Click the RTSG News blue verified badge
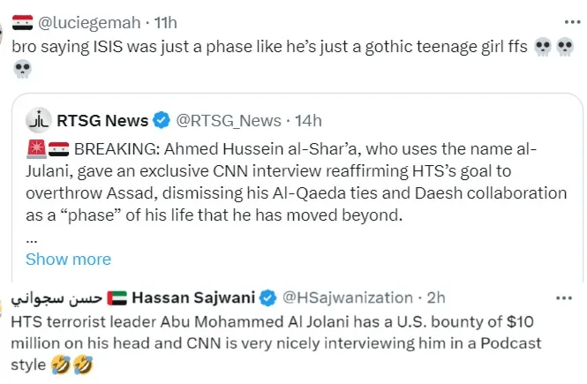The width and height of the screenshot is (587, 384). [160, 120]
